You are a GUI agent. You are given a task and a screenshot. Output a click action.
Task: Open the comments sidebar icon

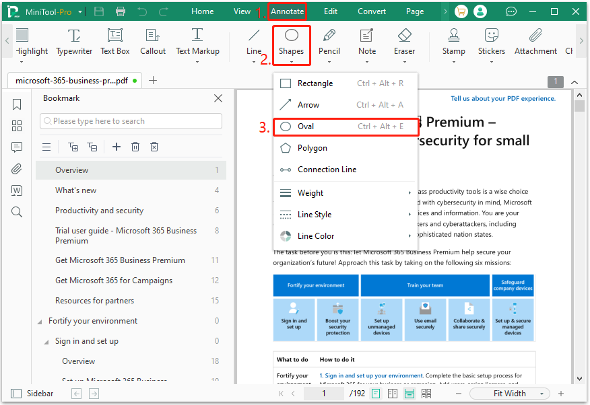[17, 147]
